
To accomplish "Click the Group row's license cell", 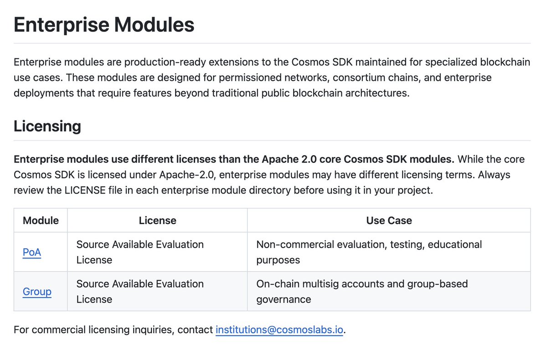I will (140, 292).
